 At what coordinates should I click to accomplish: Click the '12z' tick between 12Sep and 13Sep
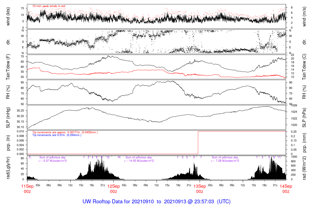157,185
